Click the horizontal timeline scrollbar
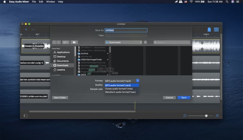 coord(82,111)
